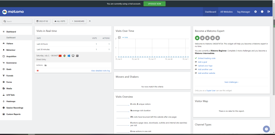Screen dimensions: 275x135
Task: Open the 2022-07-02 date picker
Action: (x=42, y=21)
